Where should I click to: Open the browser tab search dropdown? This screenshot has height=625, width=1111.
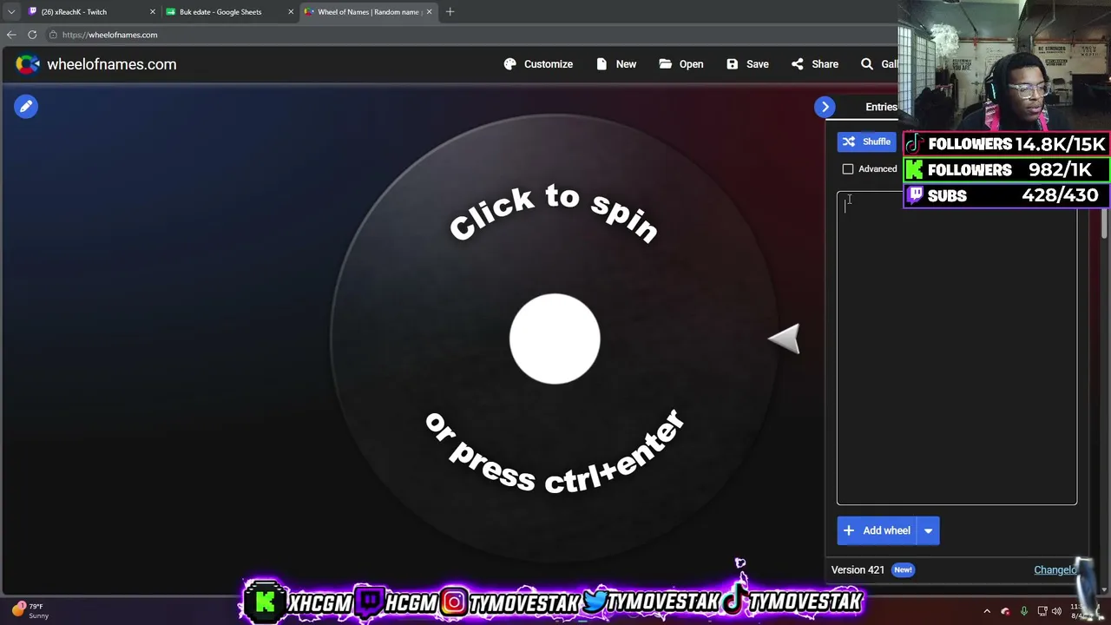[11, 12]
